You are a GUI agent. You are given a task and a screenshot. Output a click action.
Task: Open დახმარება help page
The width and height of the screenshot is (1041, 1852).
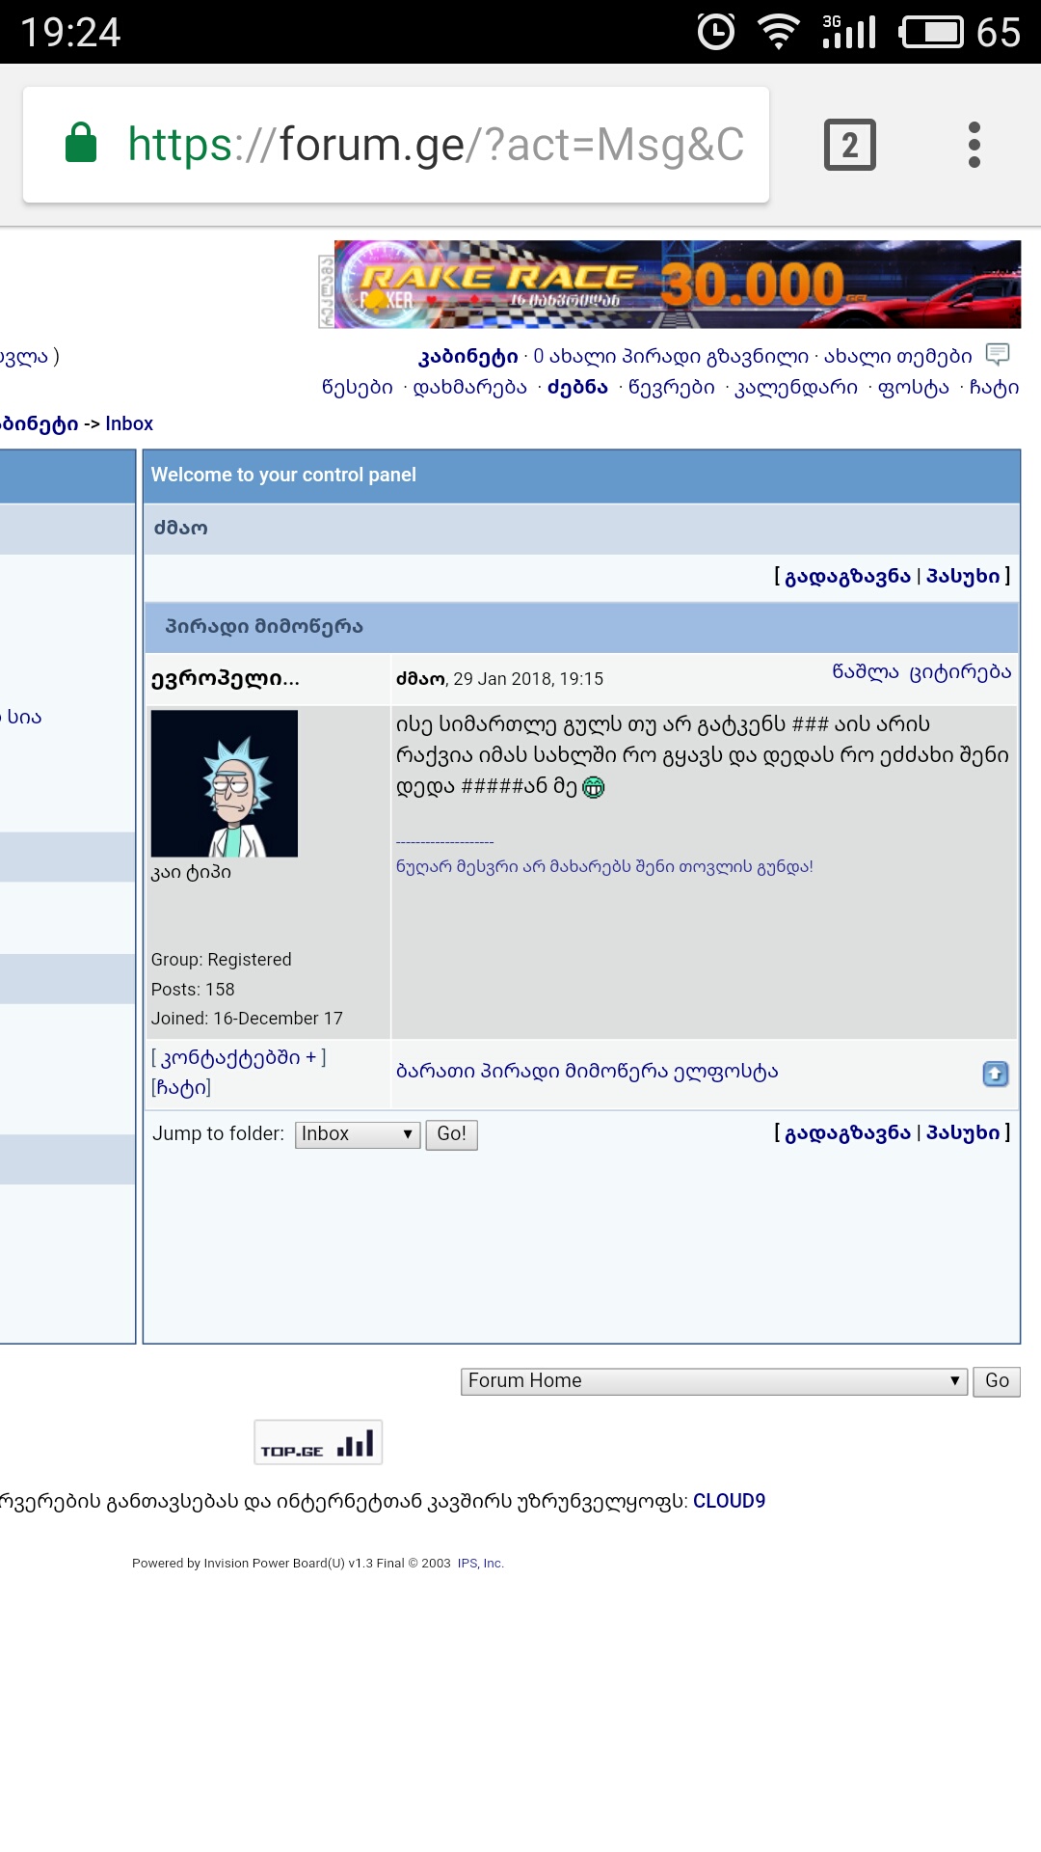pyautogui.click(x=469, y=388)
